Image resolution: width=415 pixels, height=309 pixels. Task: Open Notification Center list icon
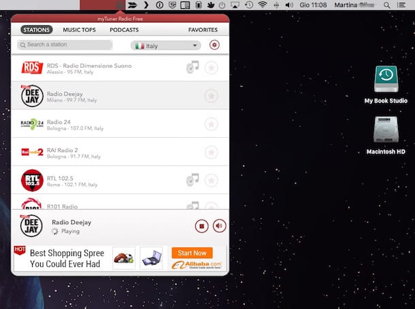coord(401,5)
